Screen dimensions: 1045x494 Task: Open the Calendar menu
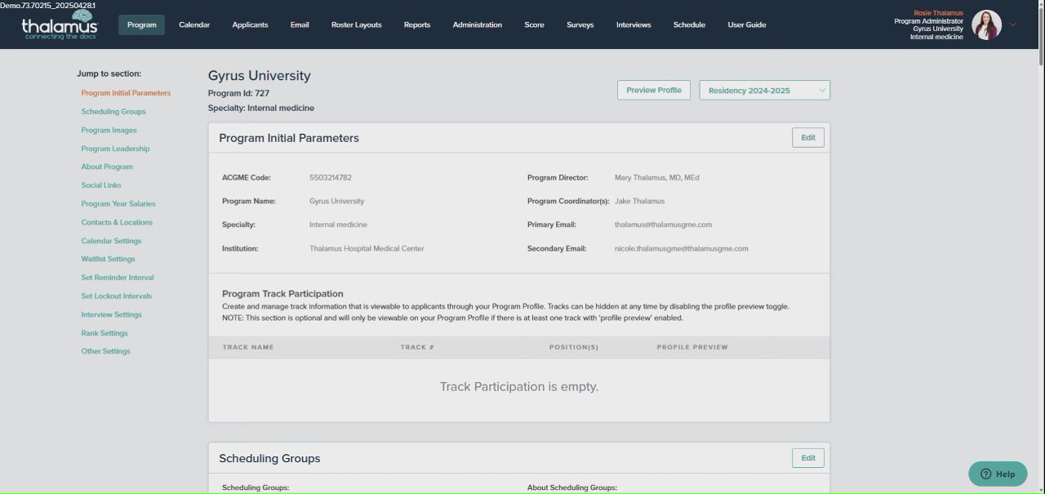[194, 24]
